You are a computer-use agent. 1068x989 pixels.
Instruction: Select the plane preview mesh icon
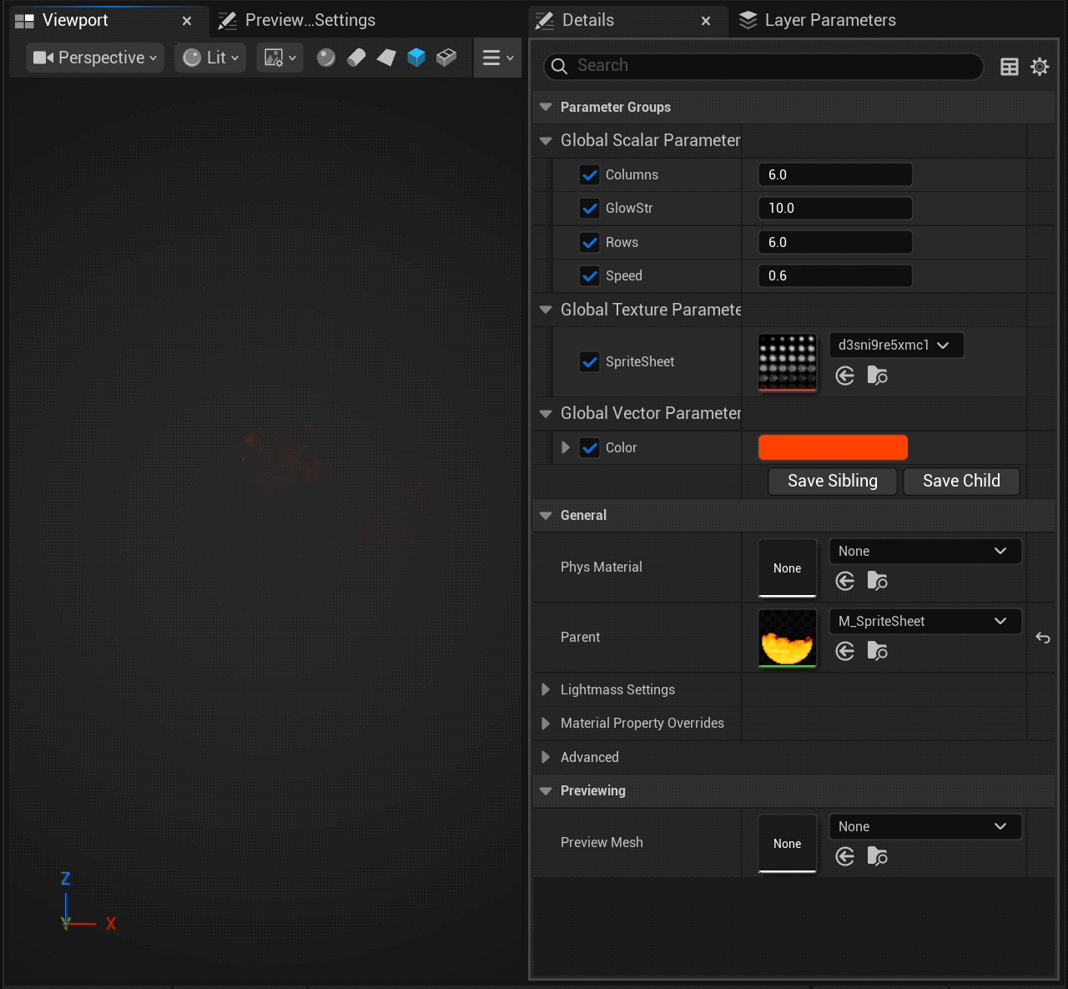click(x=386, y=58)
